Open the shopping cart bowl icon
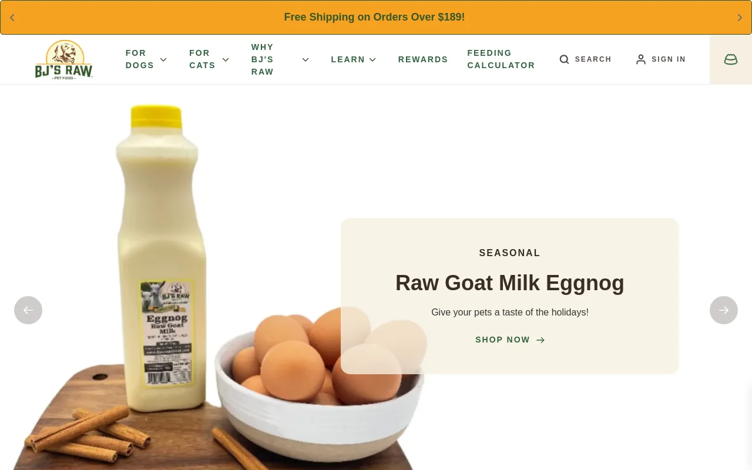Screen dimensions: 752x470 pos(731,59)
